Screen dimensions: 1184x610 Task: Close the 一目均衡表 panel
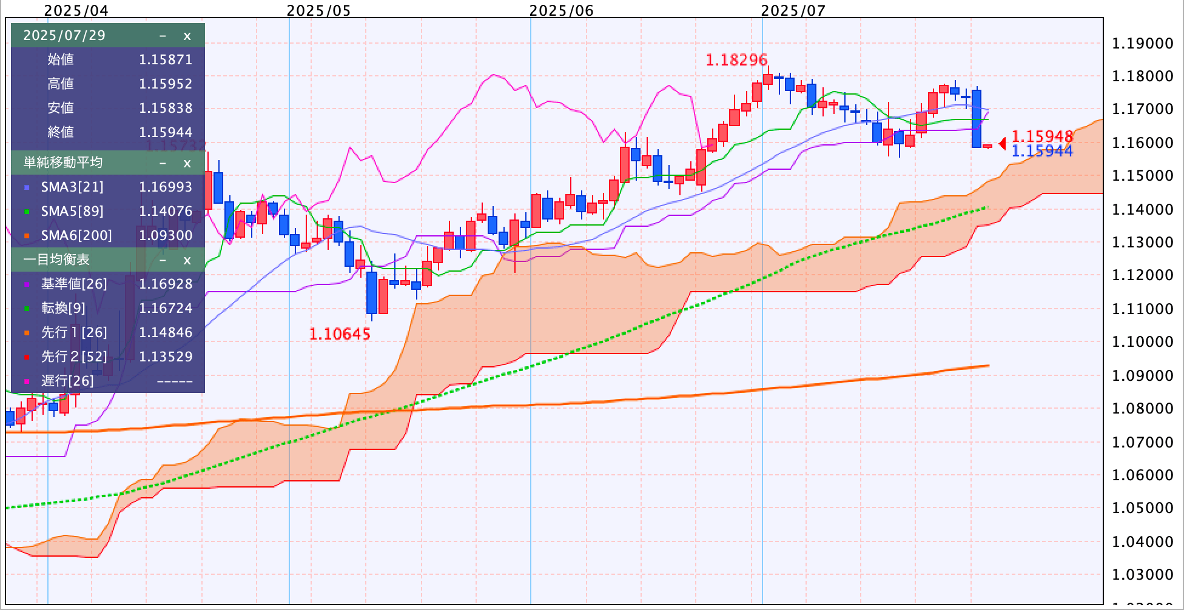pyautogui.click(x=187, y=260)
